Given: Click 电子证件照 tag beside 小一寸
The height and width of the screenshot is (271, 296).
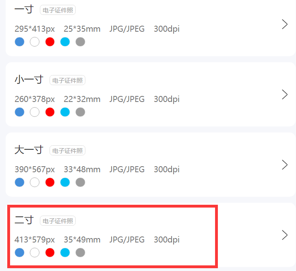Looking at the screenshot, I should tap(67, 80).
